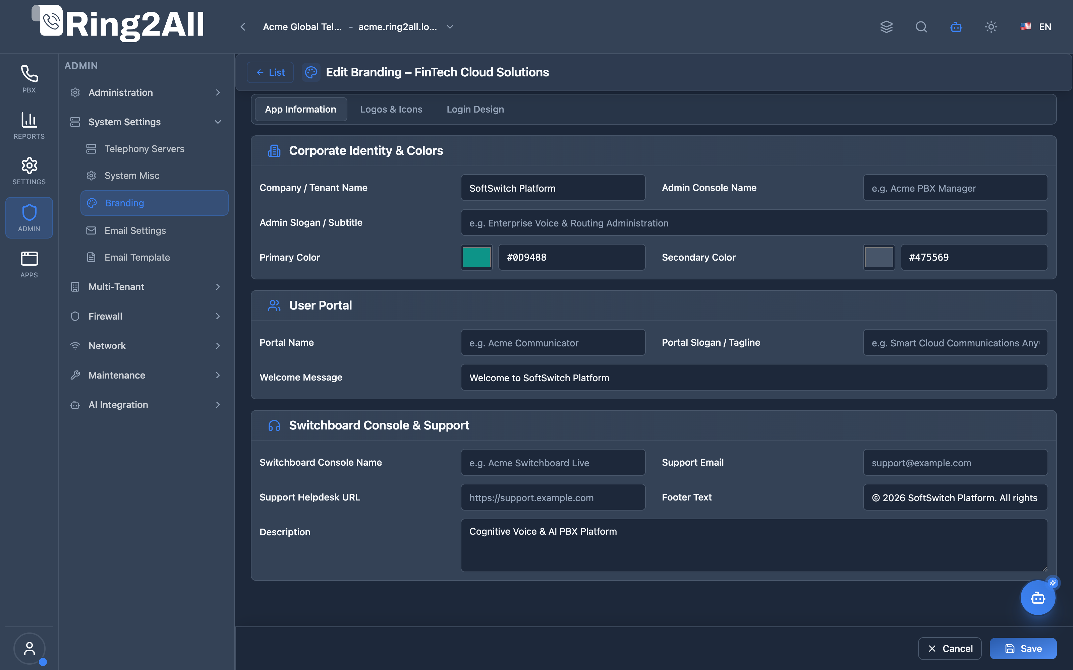Click the Welcome Message input field
The width and height of the screenshot is (1073, 670).
point(754,378)
